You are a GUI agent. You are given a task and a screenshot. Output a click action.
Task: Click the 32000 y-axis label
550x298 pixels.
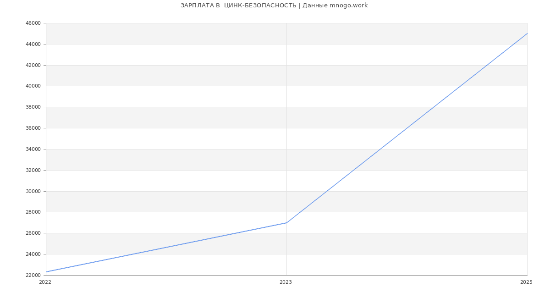(33, 170)
